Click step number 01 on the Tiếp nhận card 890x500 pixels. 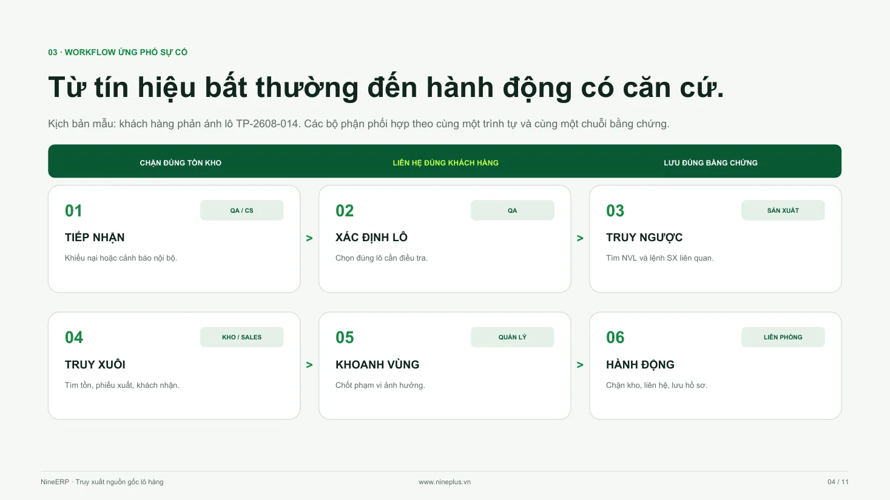tap(73, 211)
